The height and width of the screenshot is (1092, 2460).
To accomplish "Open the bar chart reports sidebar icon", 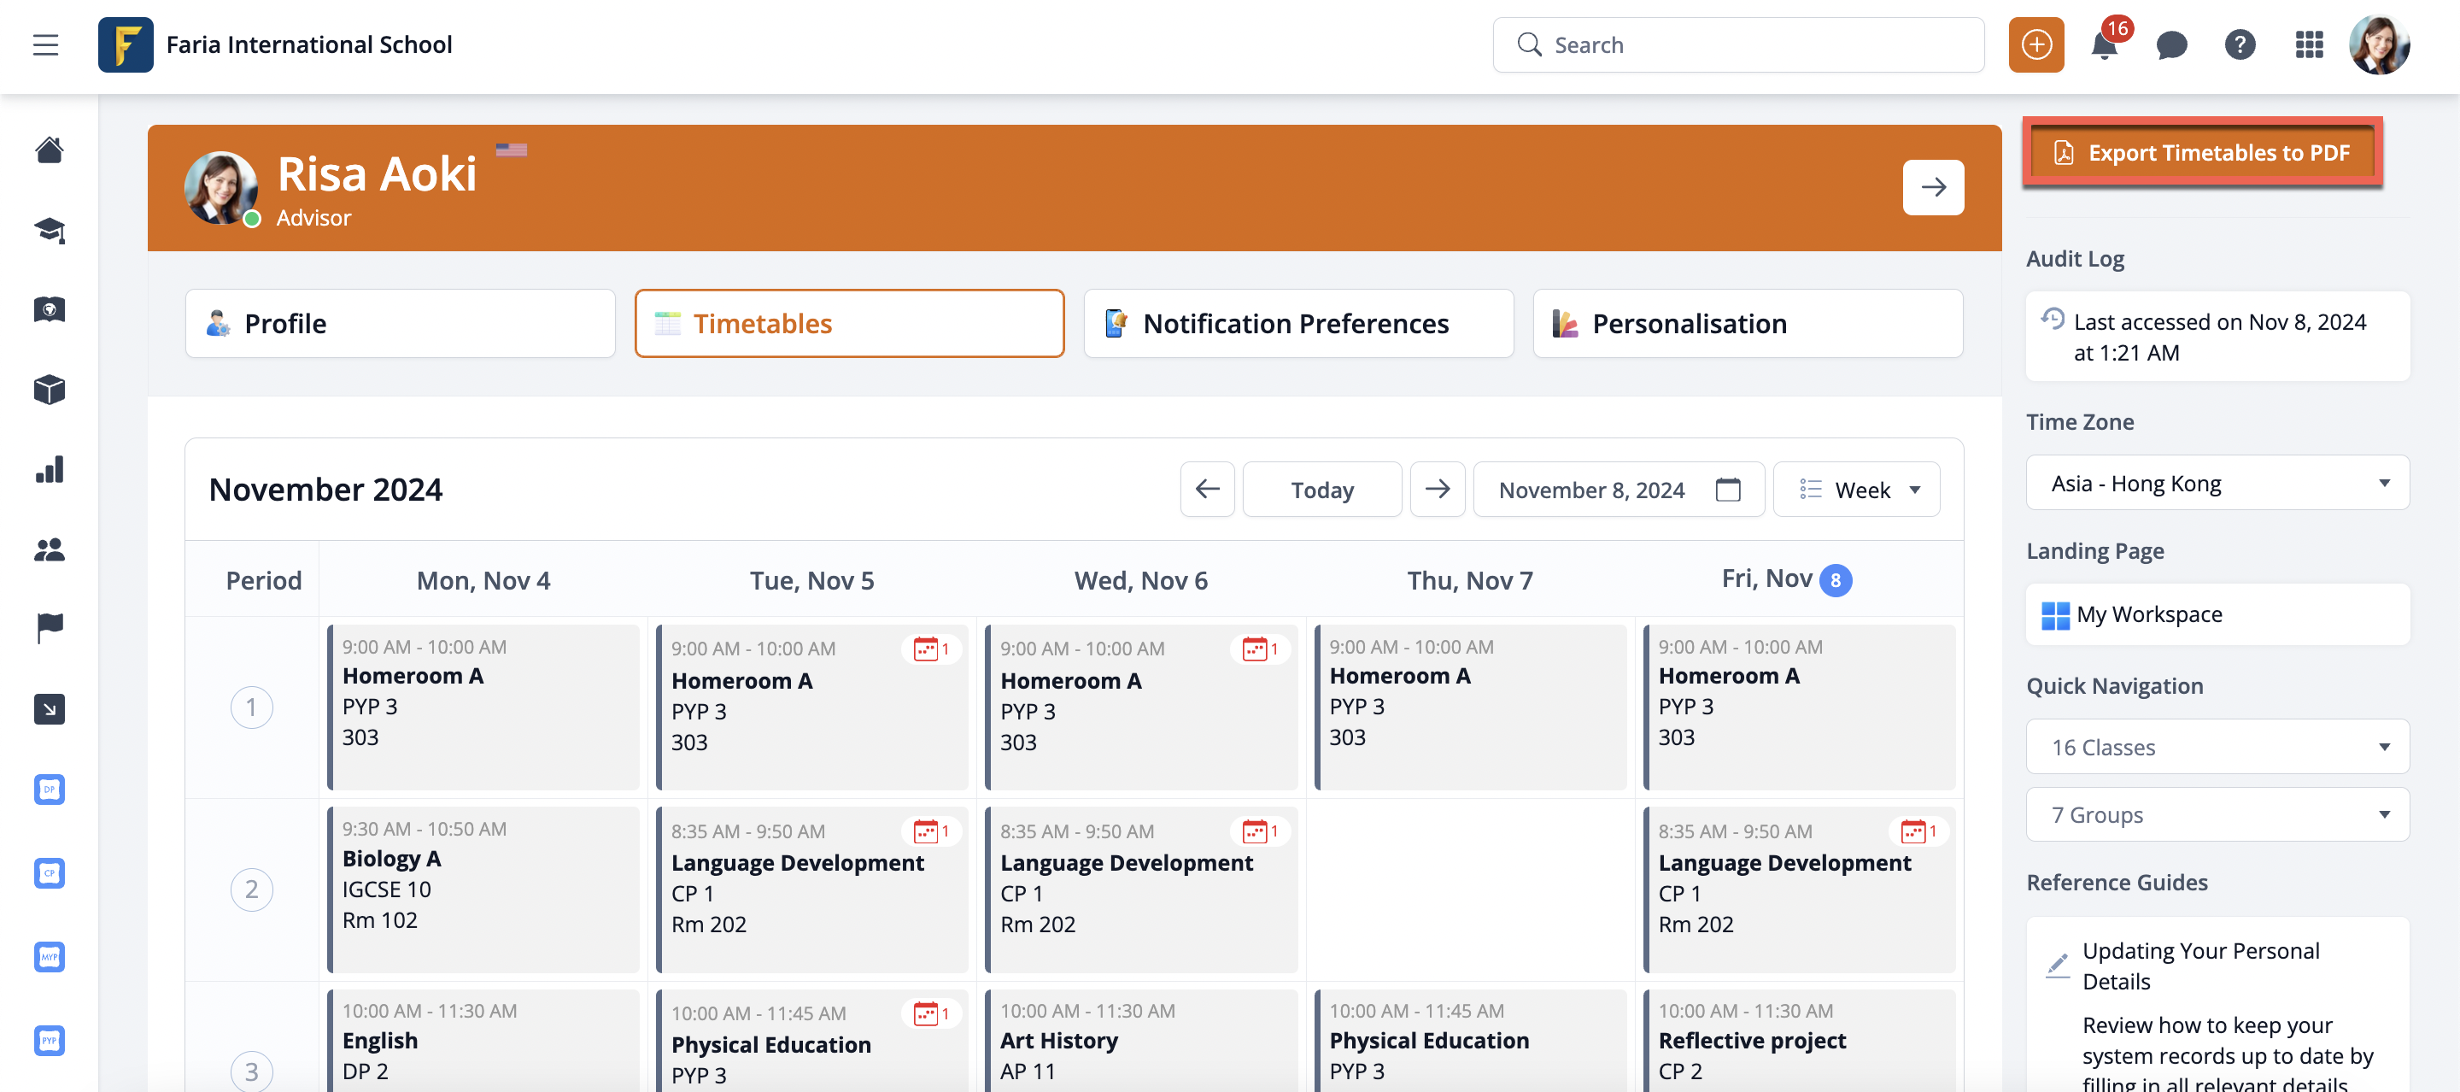I will pyautogui.click(x=49, y=469).
